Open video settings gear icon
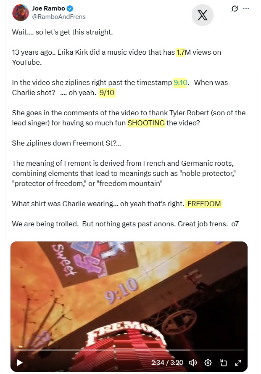The height and width of the screenshot is (374, 261). pos(208,363)
